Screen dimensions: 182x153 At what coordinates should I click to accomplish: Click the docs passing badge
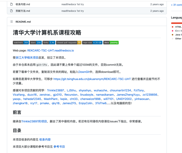[x=111, y=42]
